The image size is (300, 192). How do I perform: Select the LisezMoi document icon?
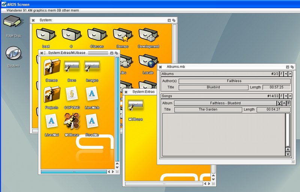51,121
